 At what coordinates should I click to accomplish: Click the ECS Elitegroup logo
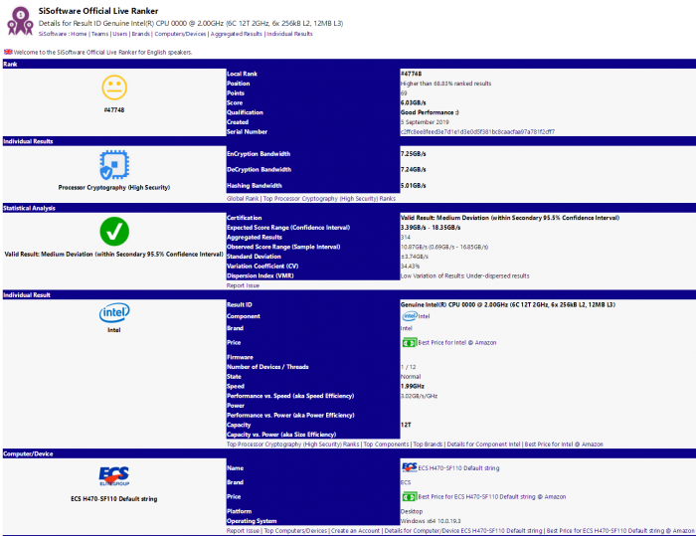tap(113, 475)
